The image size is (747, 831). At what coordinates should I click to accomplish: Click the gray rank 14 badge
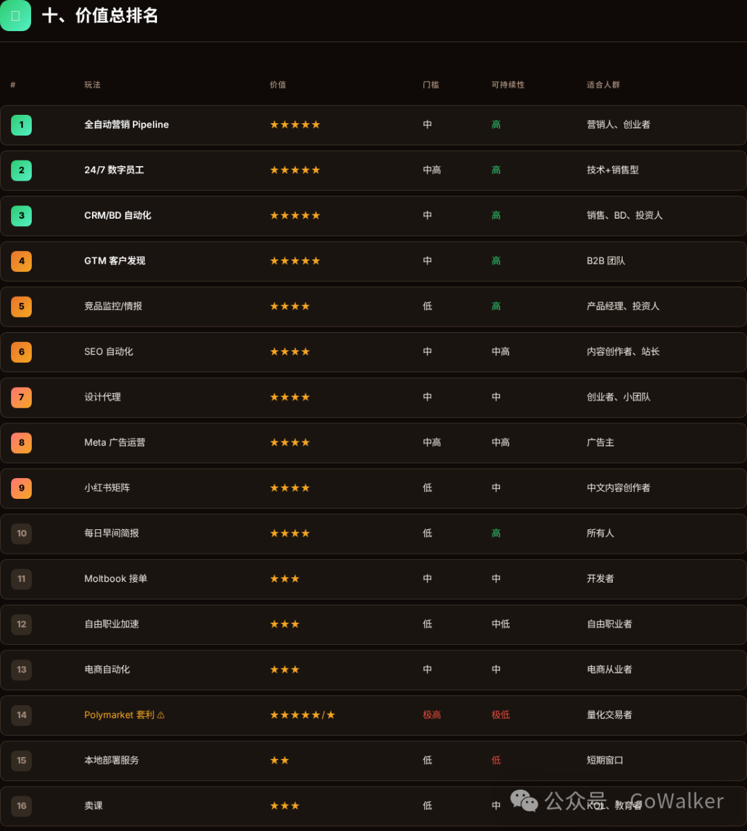pyautogui.click(x=21, y=715)
